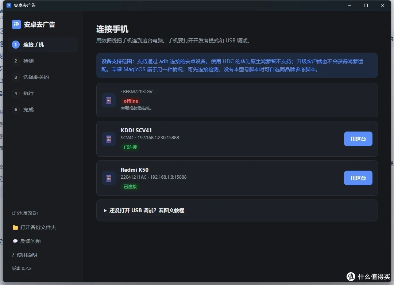The image size is (394, 285).
Task: Click 已连接 badge under Redmi K50
Action: [130, 187]
